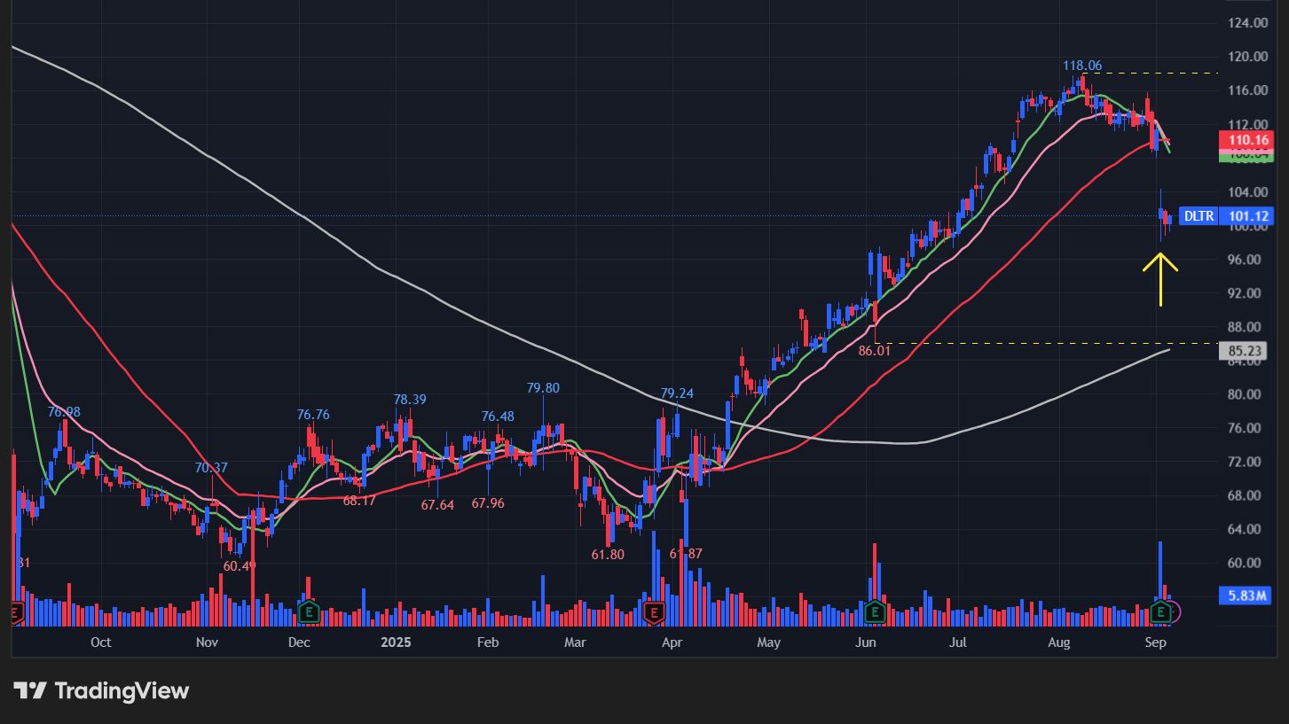The height and width of the screenshot is (724, 1289).
Task: Click the 78.39 high label in January
Action: click(410, 400)
